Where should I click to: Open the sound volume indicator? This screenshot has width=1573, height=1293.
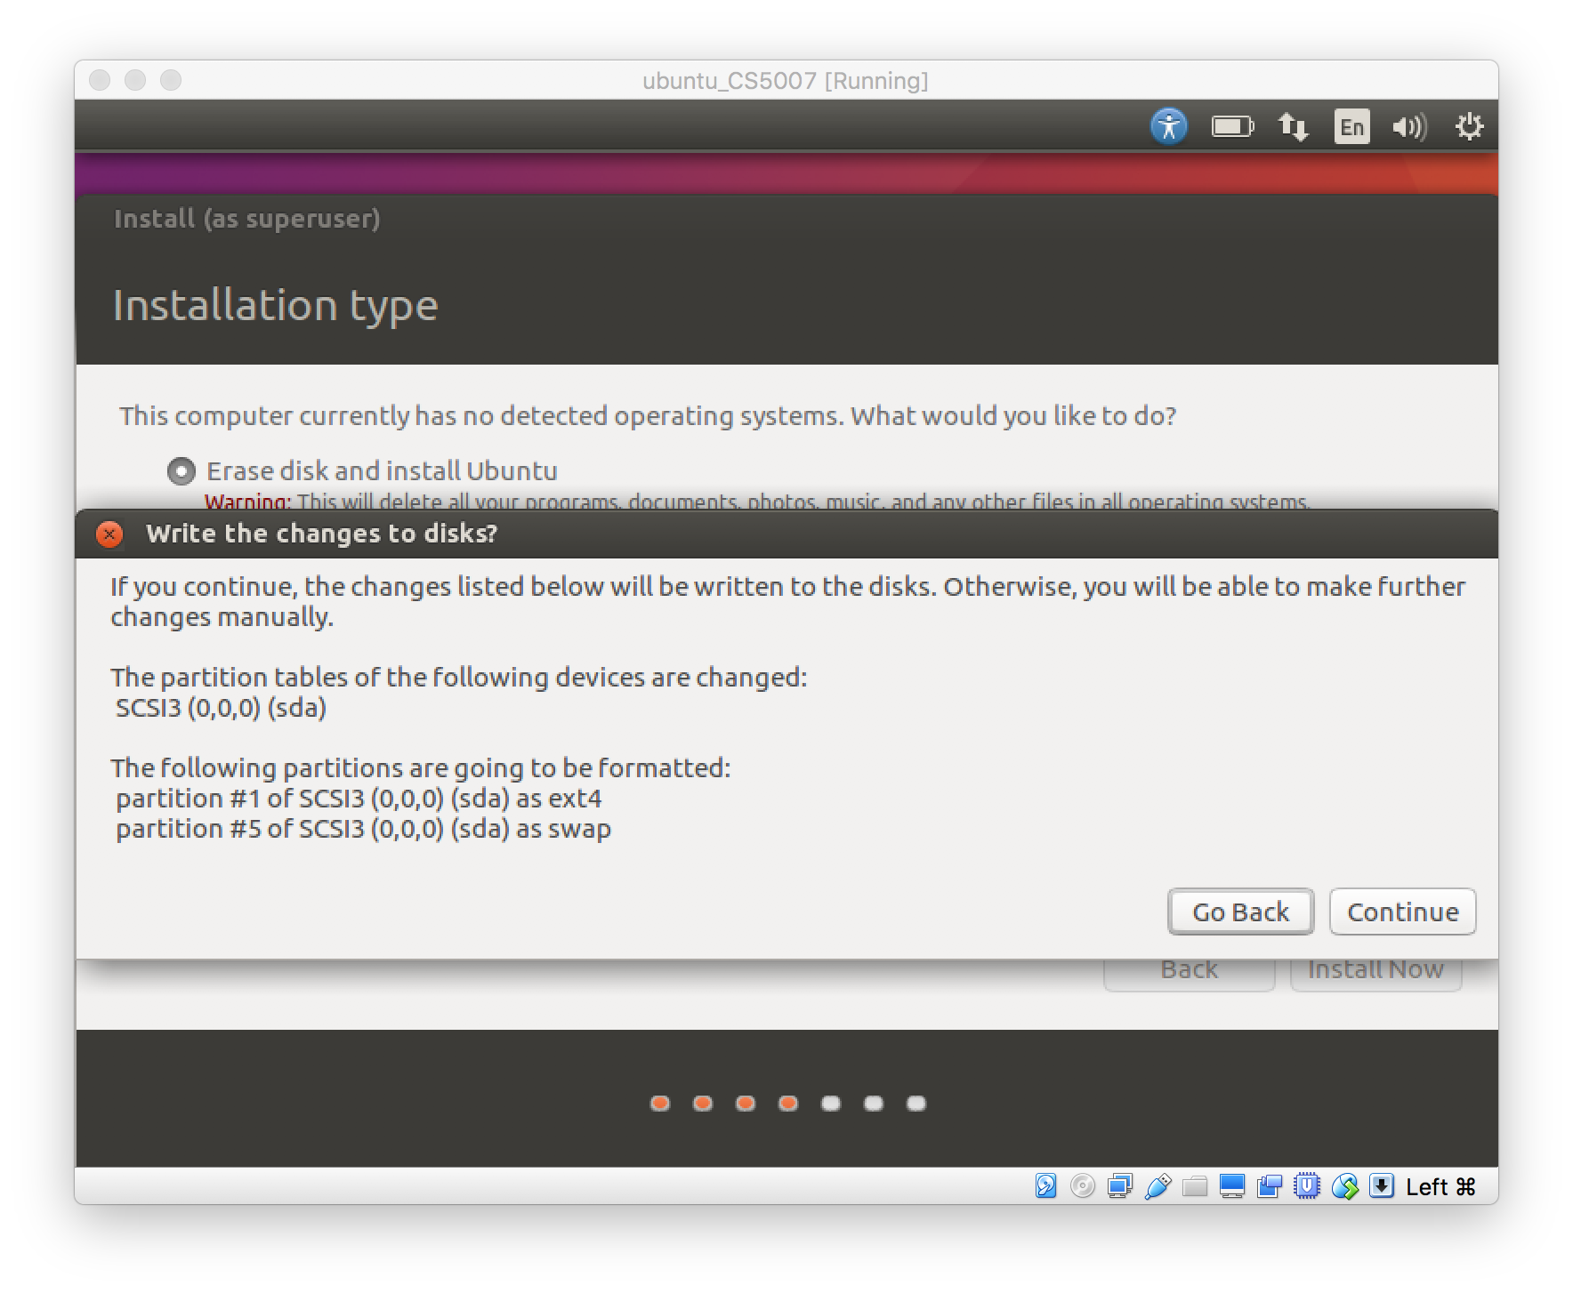click(1409, 126)
